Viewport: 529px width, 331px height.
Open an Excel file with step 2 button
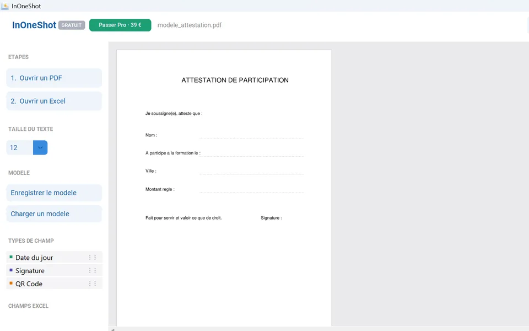tap(54, 101)
